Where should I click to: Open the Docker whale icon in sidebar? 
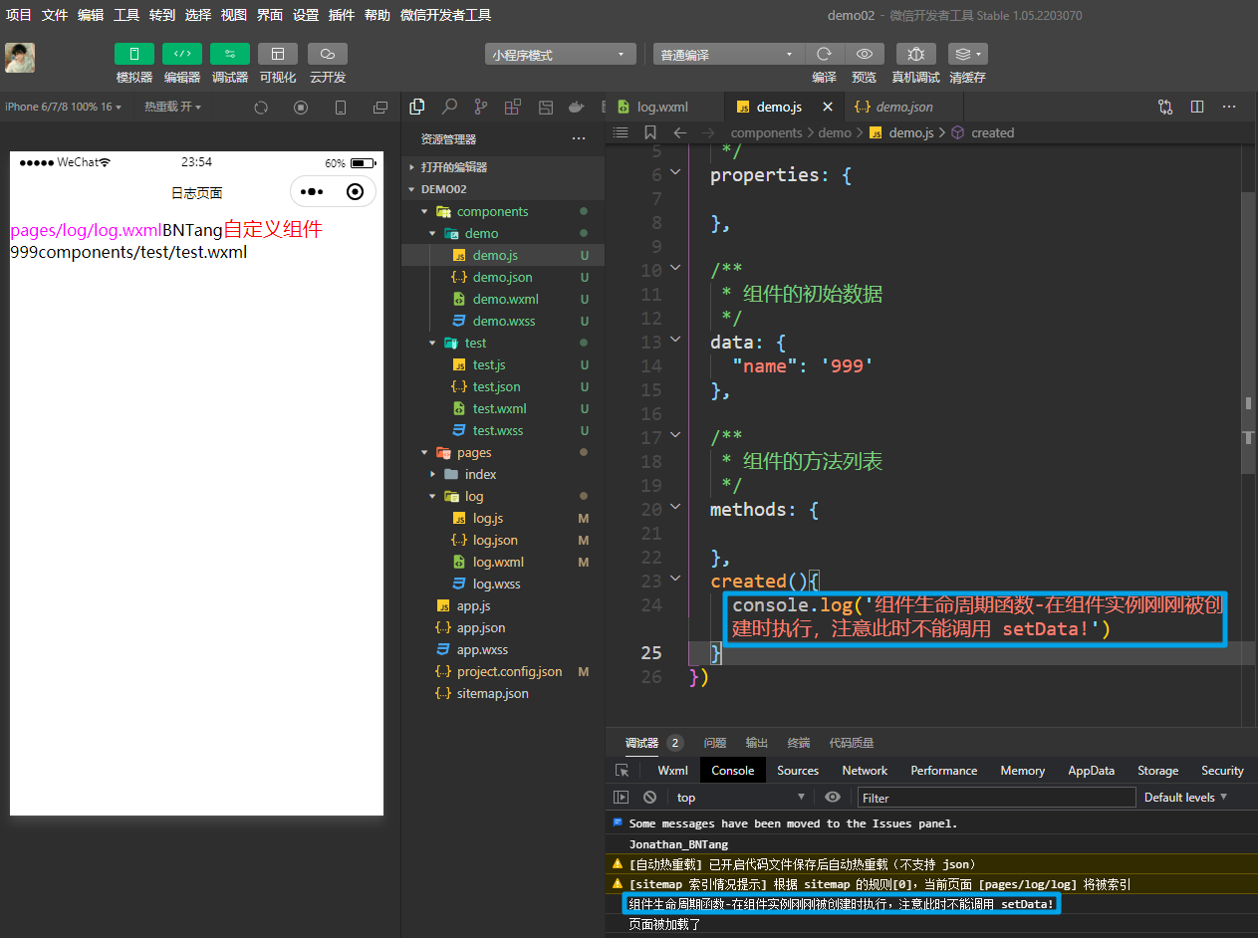576,107
